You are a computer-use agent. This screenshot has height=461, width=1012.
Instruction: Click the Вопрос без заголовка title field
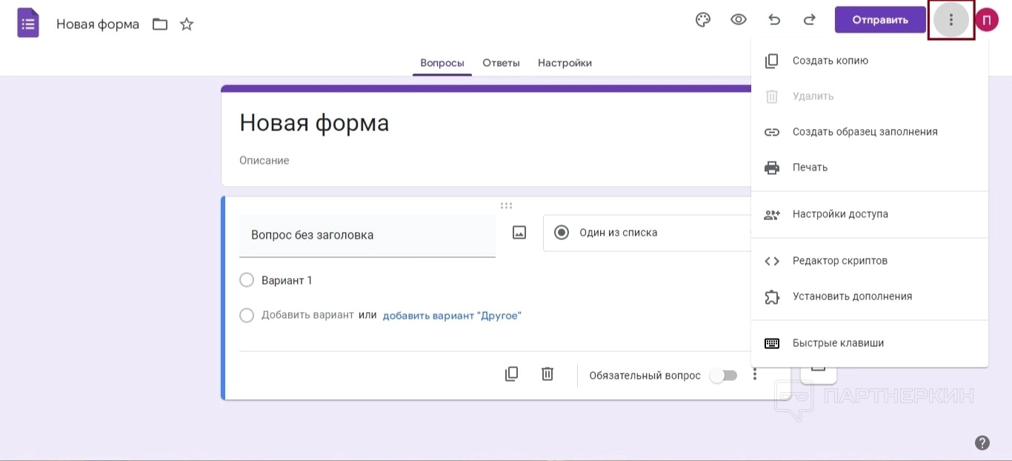pyautogui.click(x=367, y=235)
